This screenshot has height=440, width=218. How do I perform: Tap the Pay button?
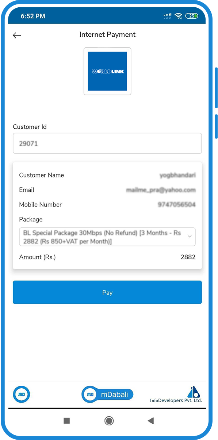[107, 292]
